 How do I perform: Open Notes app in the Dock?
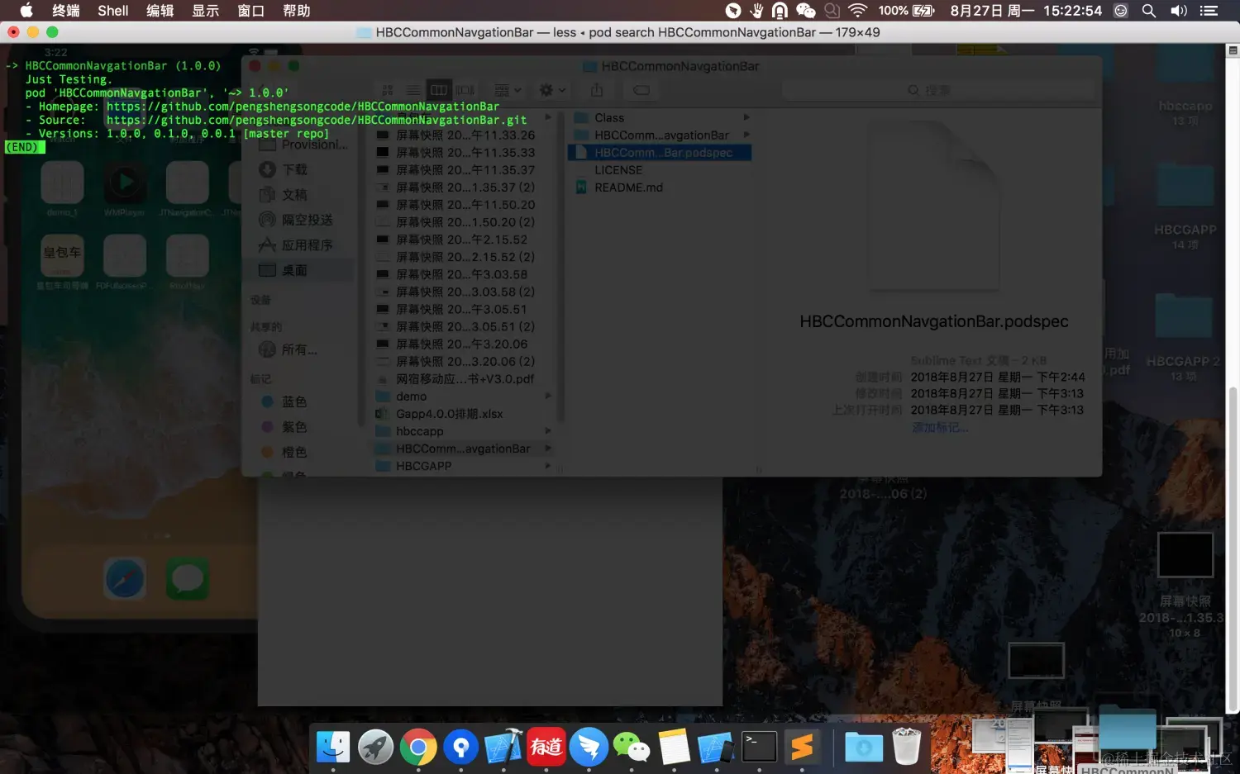(x=674, y=748)
